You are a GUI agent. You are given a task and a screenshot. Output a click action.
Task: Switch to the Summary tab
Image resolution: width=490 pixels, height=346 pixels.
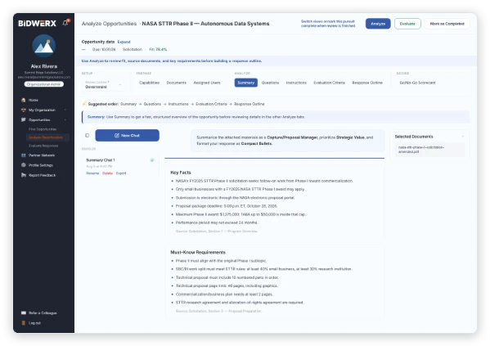[x=246, y=83]
